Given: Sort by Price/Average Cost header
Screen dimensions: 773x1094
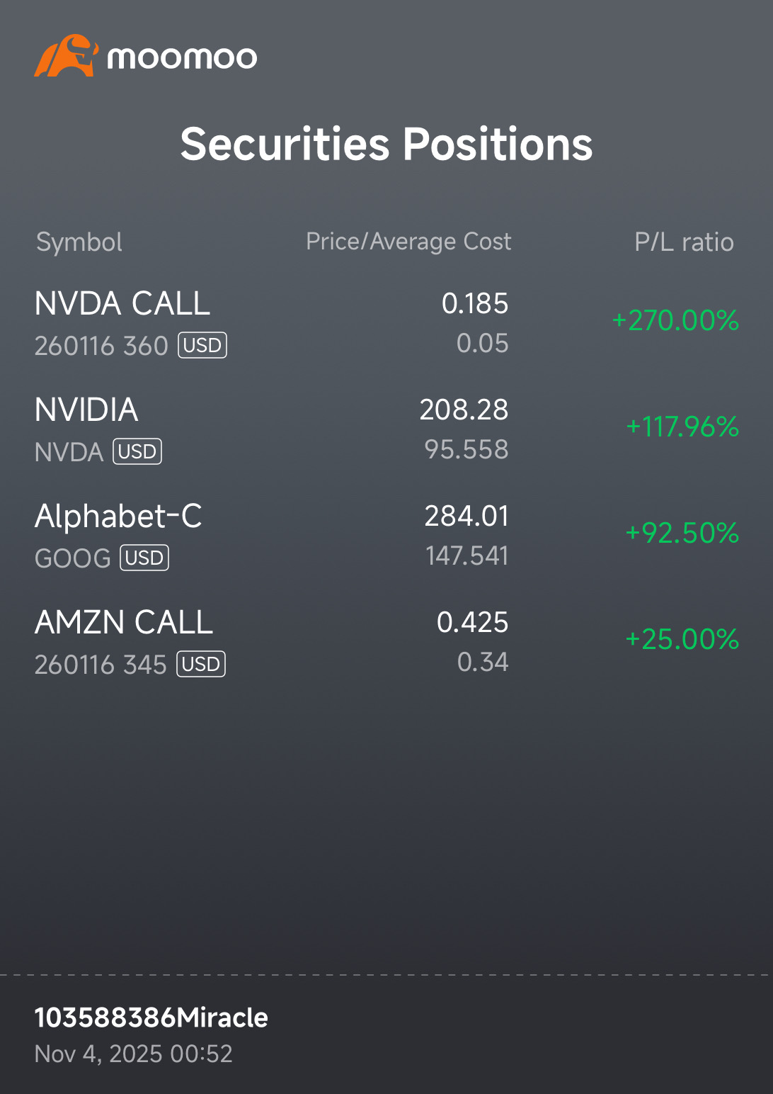Looking at the screenshot, I should (408, 242).
